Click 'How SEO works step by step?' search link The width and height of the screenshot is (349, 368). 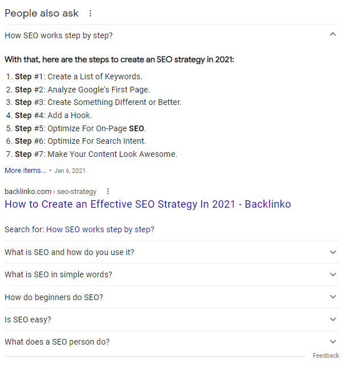click(100, 229)
